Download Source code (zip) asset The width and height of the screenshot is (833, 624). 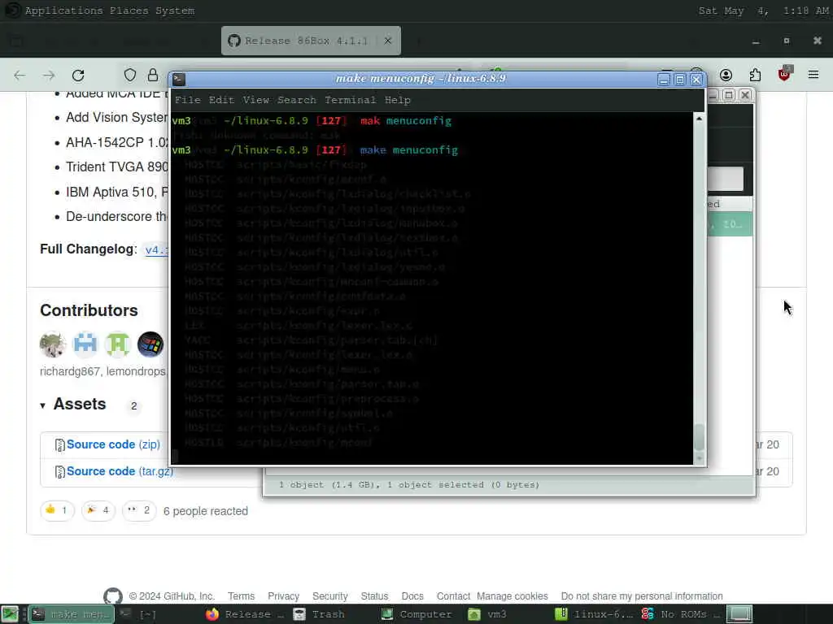[113, 444]
